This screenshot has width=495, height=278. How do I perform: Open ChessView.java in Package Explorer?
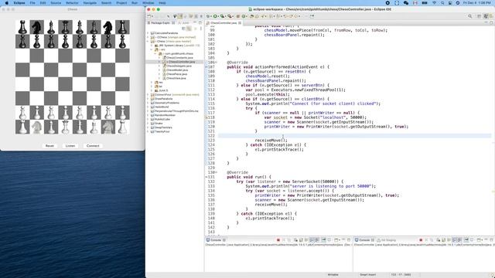coord(176,78)
